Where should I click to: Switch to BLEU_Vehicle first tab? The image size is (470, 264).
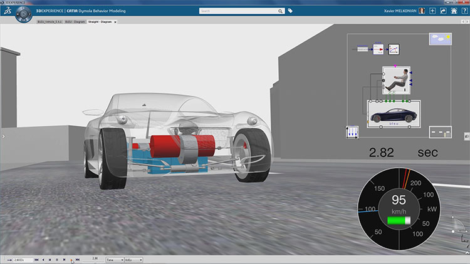pyautogui.click(x=50, y=22)
